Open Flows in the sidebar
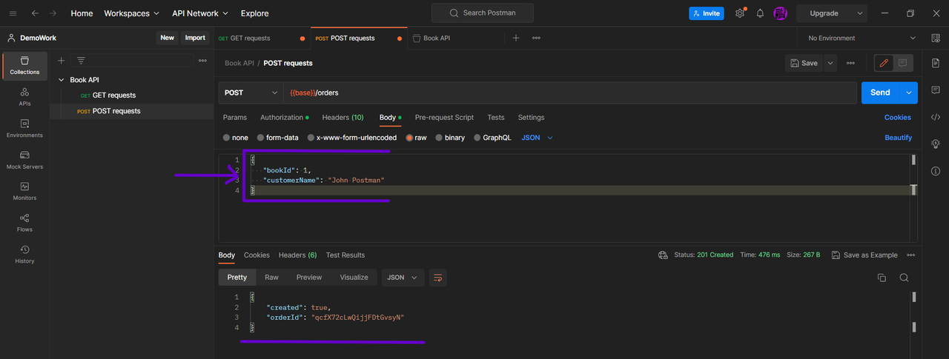This screenshot has height=359, width=949. (24, 222)
